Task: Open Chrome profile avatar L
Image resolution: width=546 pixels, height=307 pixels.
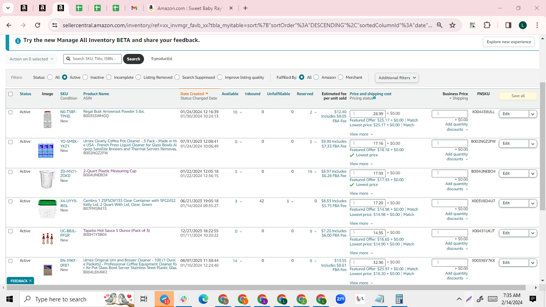Action: (x=522, y=25)
